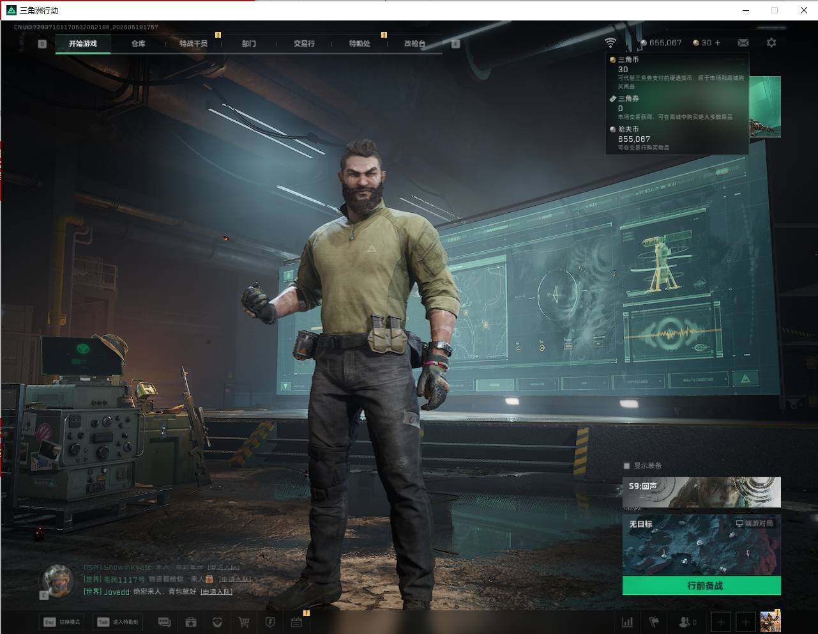
Task: Open the 交易行 tab
Action: tap(304, 43)
